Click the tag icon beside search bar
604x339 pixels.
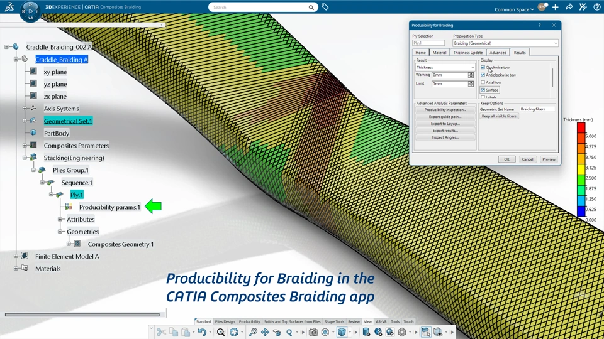pyautogui.click(x=325, y=7)
